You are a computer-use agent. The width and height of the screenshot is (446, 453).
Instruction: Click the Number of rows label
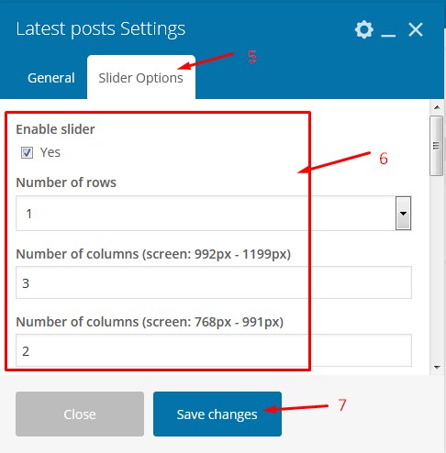[66, 182]
